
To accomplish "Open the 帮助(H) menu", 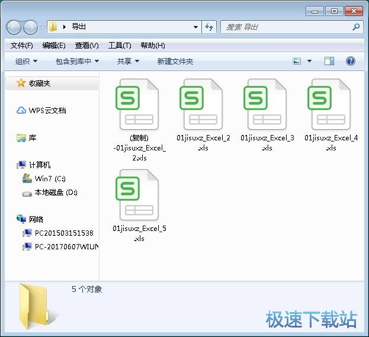I will [153, 46].
